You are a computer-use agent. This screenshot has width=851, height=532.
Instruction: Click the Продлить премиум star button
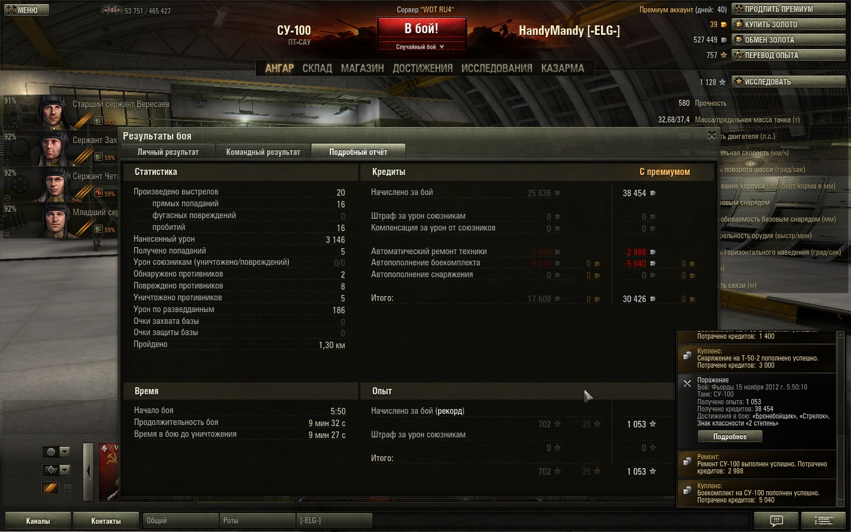coord(788,9)
